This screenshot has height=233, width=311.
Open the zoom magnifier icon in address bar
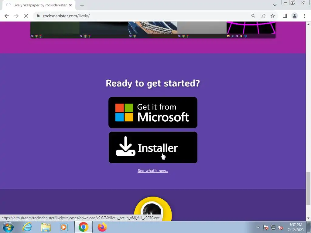[253, 16]
